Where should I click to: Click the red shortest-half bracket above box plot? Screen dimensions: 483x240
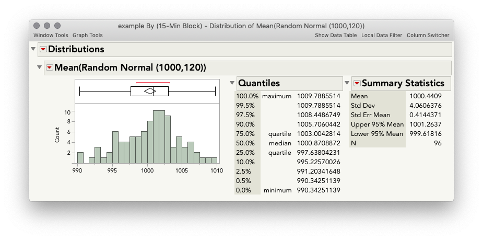pyautogui.click(x=153, y=83)
